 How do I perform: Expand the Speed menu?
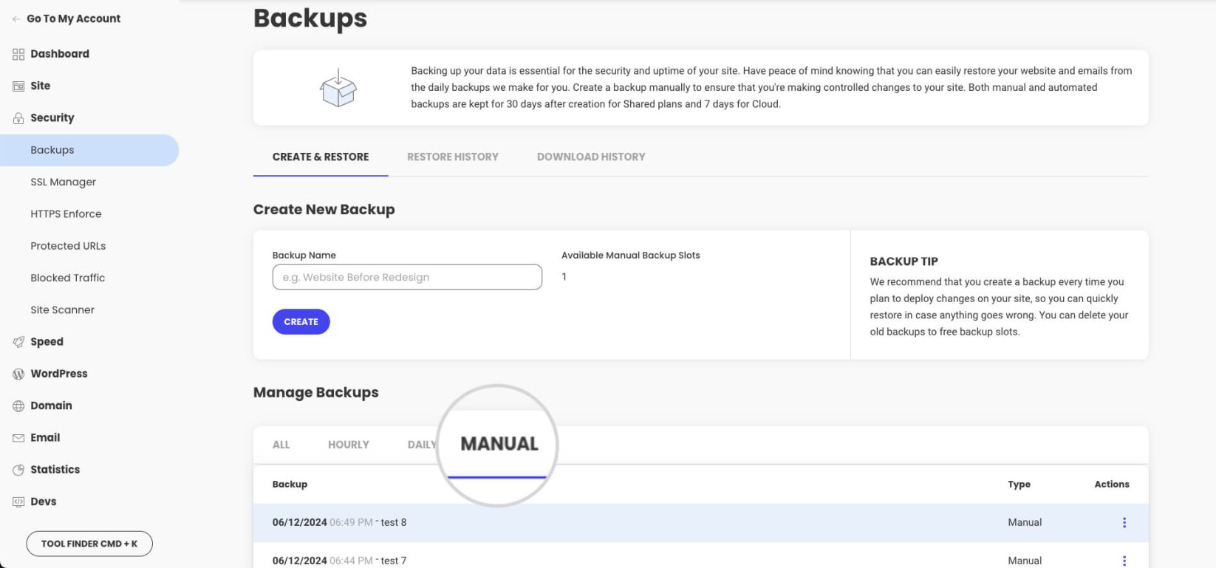[x=47, y=342]
